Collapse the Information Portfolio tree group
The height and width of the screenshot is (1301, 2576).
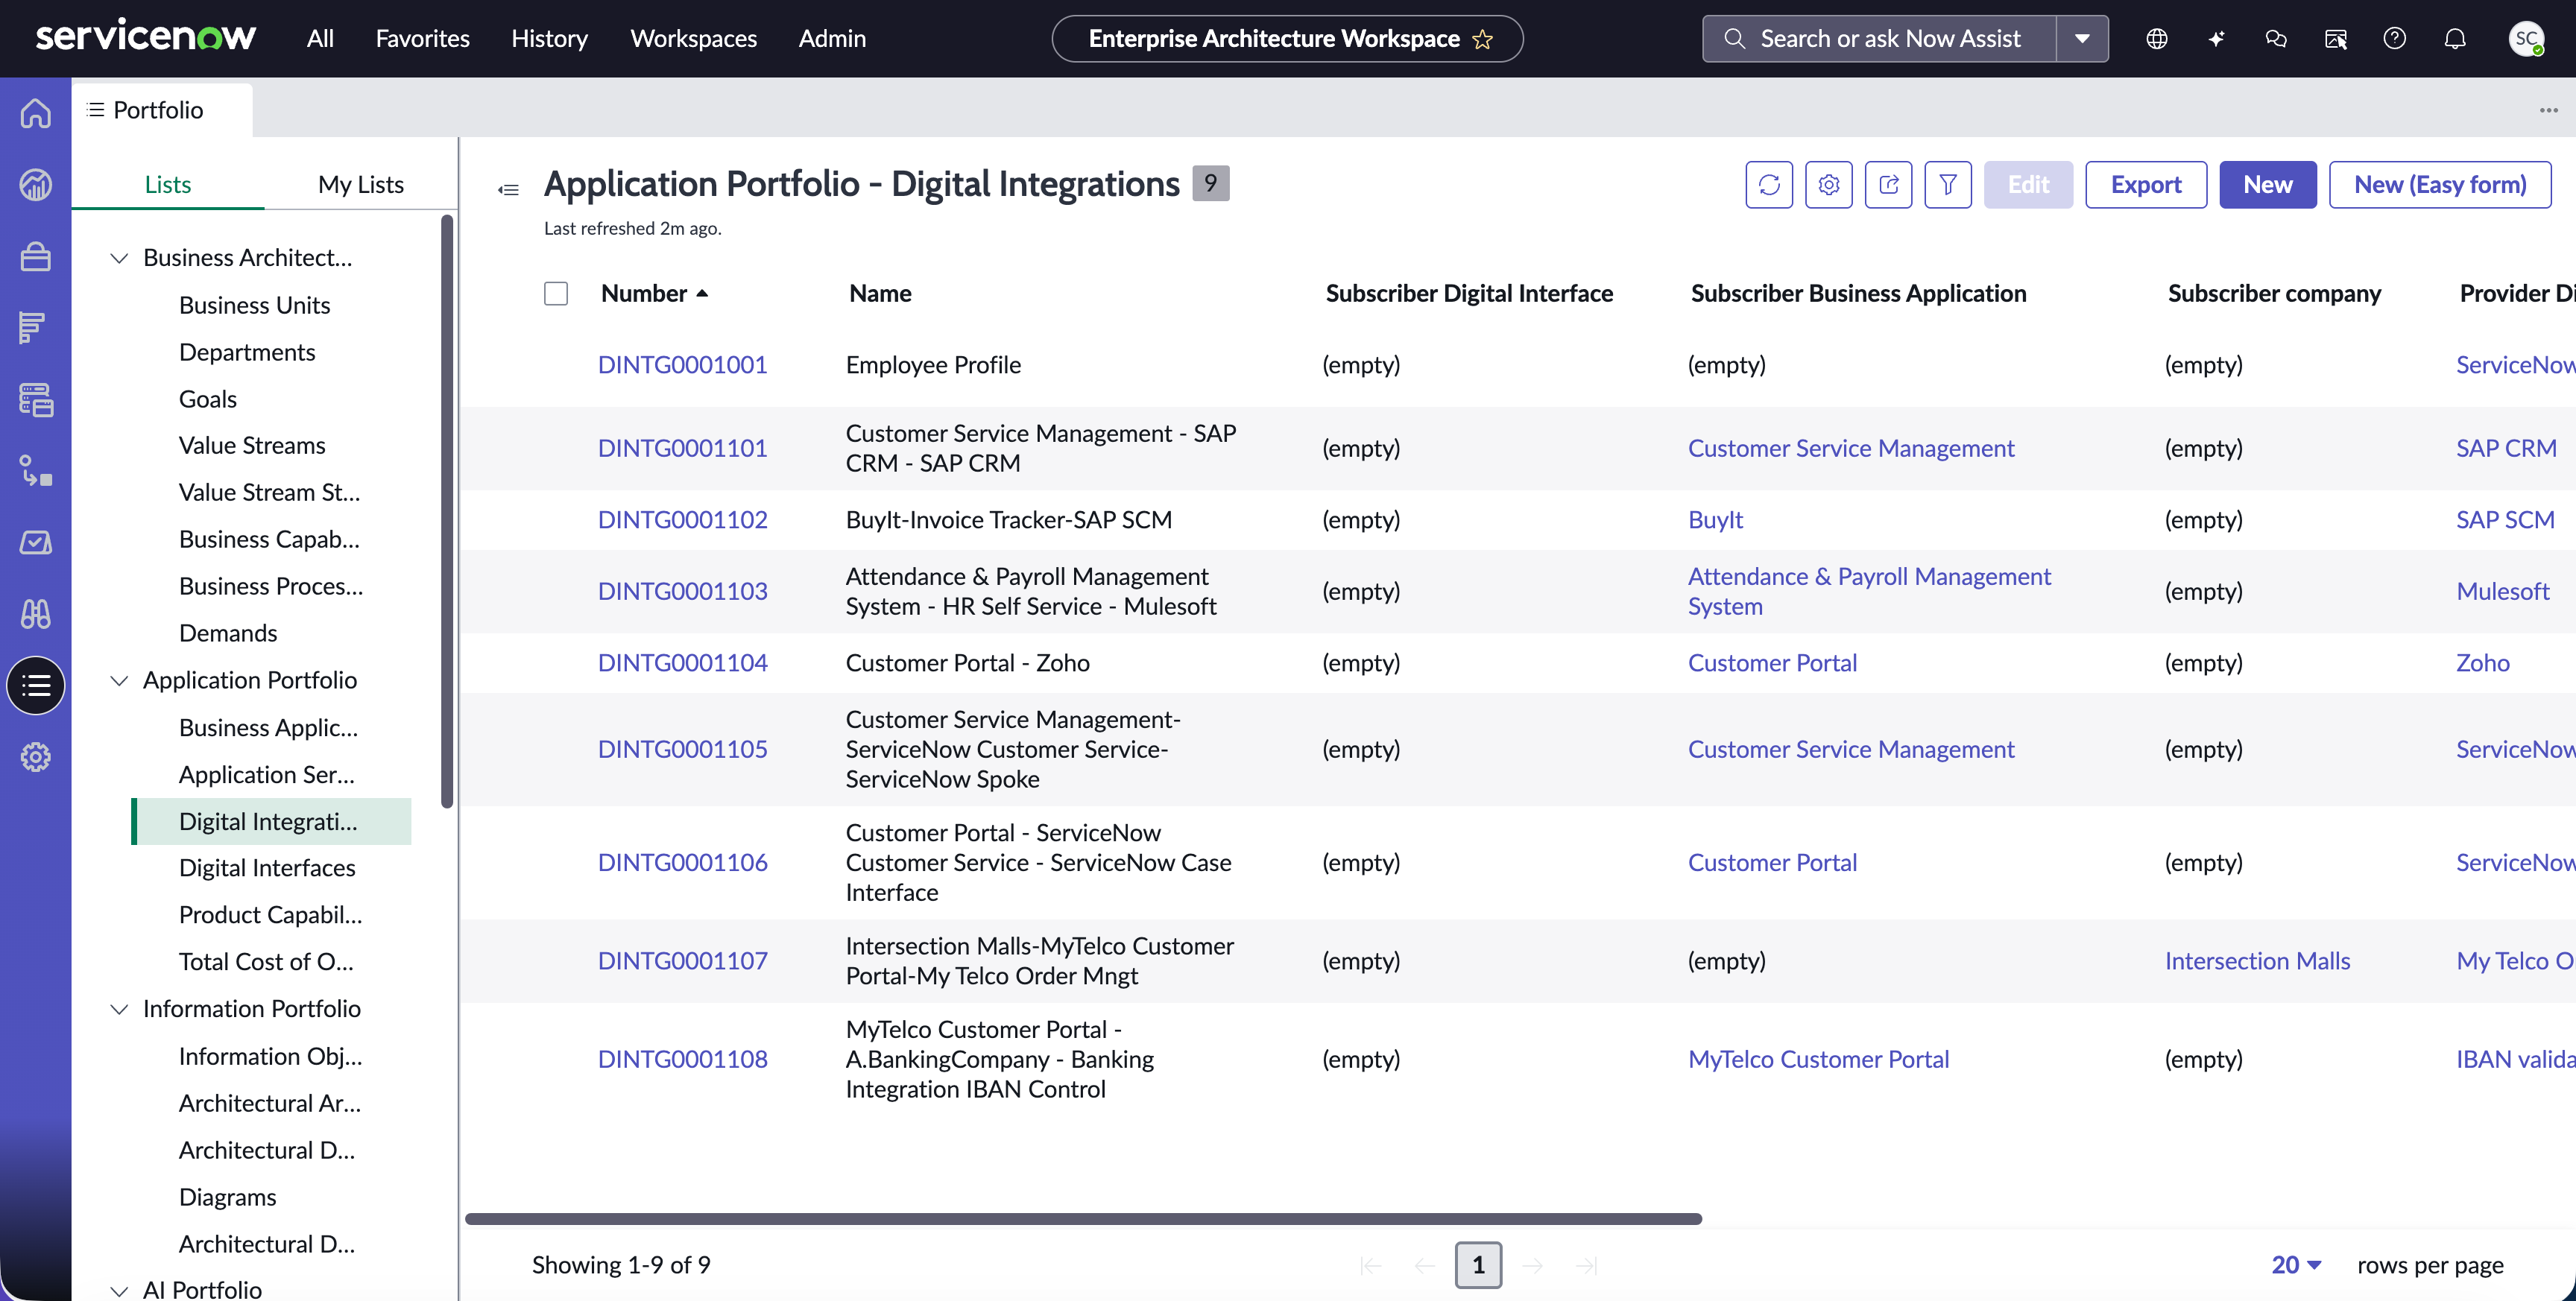click(x=119, y=1009)
